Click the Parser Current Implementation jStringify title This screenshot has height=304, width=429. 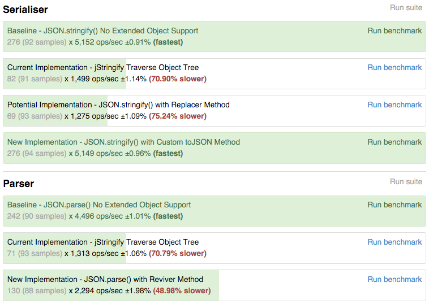tap(103, 242)
